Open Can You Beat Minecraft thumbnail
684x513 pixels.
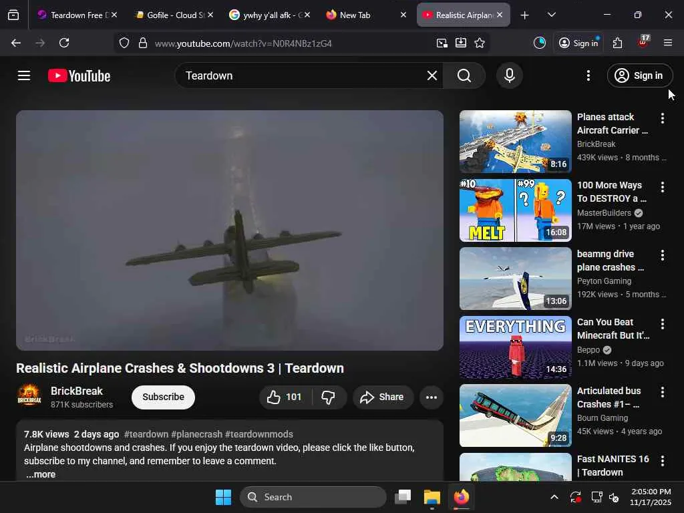tap(515, 347)
